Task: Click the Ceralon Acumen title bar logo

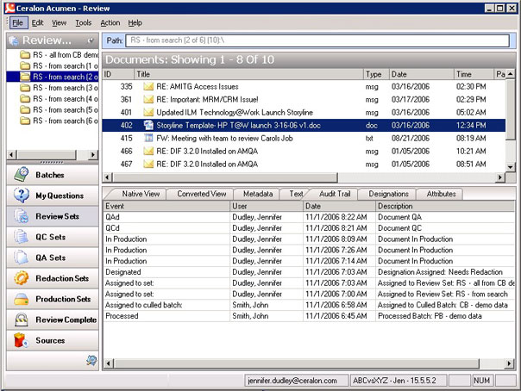Action: (10, 8)
